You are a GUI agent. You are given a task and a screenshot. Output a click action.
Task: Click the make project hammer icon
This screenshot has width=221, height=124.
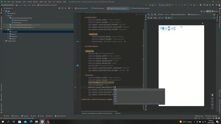(146, 5)
